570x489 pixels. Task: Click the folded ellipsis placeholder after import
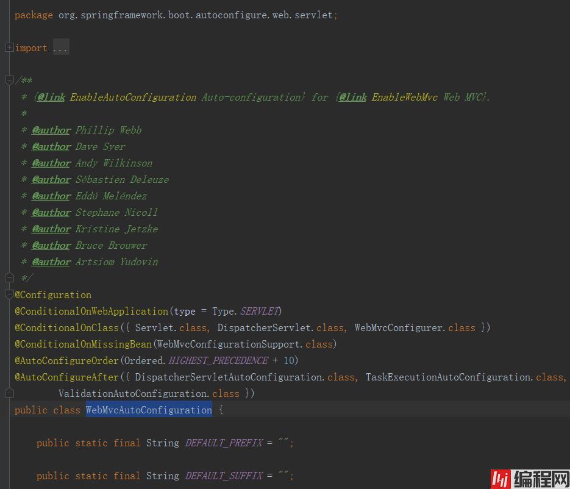tap(60, 48)
